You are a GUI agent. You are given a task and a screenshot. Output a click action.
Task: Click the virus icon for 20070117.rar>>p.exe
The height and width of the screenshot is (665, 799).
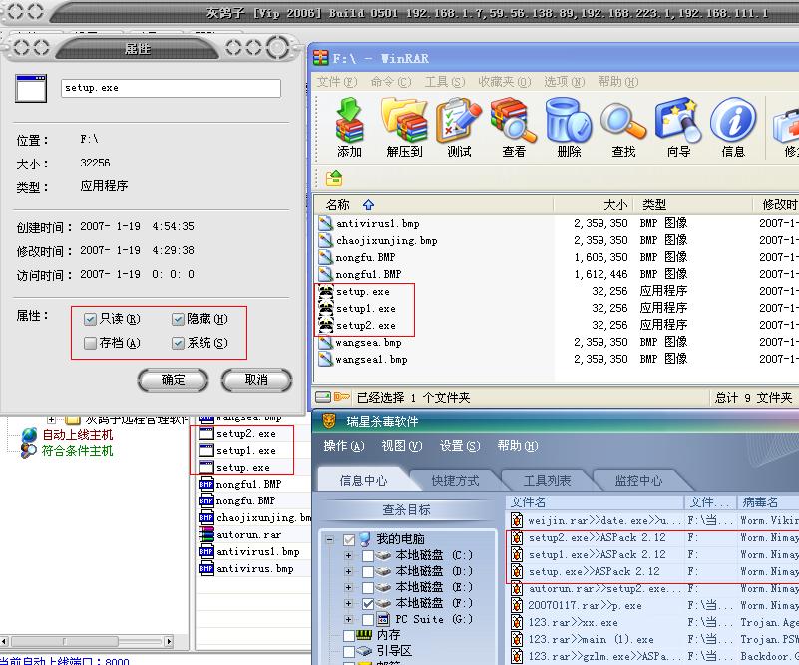(517, 605)
